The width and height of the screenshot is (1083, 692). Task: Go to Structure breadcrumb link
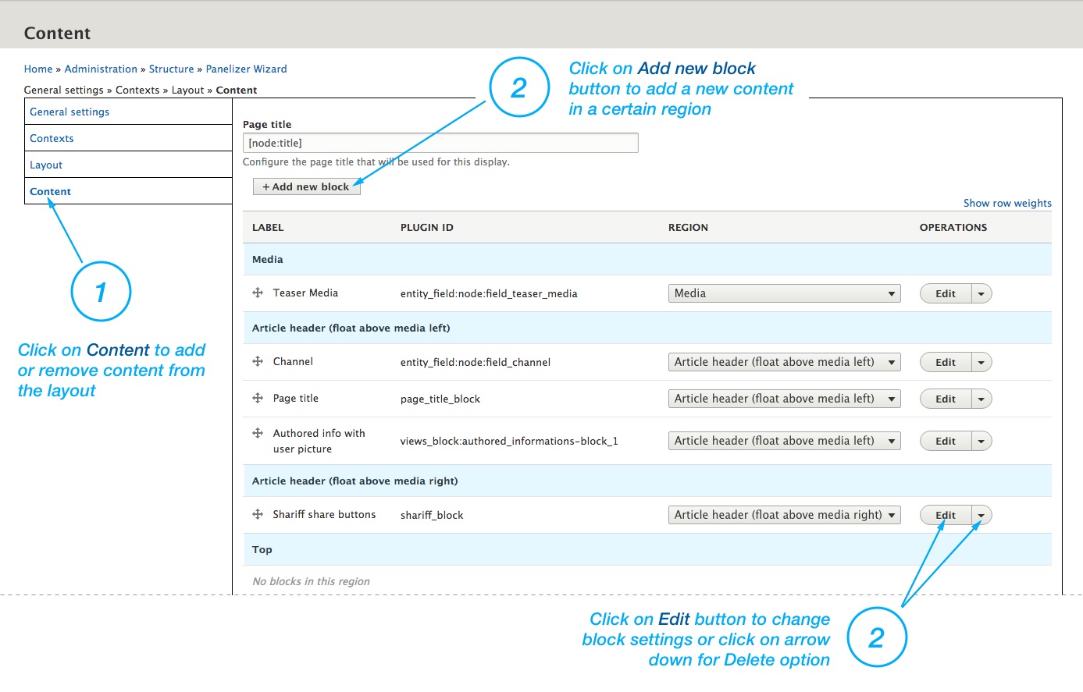coord(171,69)
